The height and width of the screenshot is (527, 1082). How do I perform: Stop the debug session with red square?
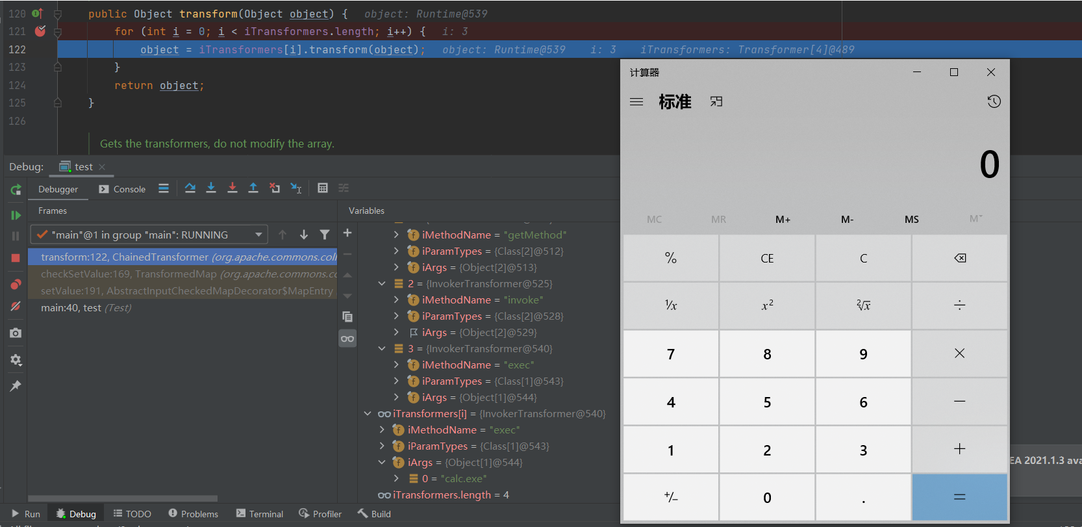[x=16, y=258]
